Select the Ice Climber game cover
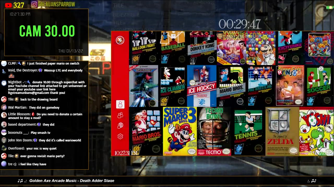Viewport: 334px width, 187px height. pos(173,86)
